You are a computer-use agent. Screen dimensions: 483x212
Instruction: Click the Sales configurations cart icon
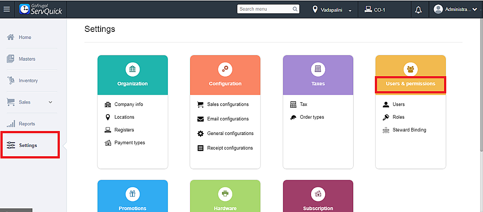coord(201,104)
